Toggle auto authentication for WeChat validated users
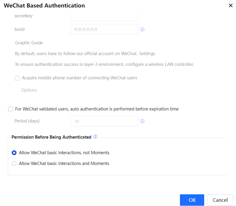Image resolution: width=236 pixels, height=206 pixels. tap(10, 109)
